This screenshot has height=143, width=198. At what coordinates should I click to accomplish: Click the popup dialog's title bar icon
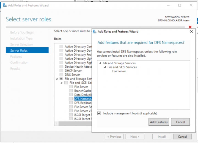click(94, 31)
